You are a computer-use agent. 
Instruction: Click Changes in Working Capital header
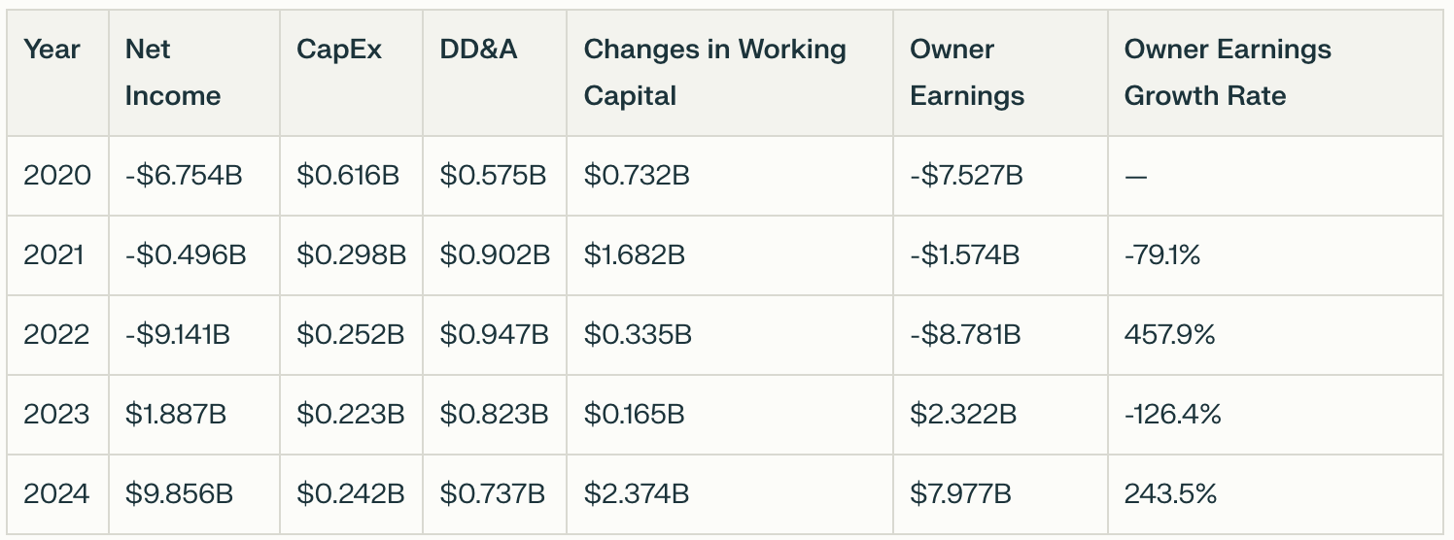point(715,73)
